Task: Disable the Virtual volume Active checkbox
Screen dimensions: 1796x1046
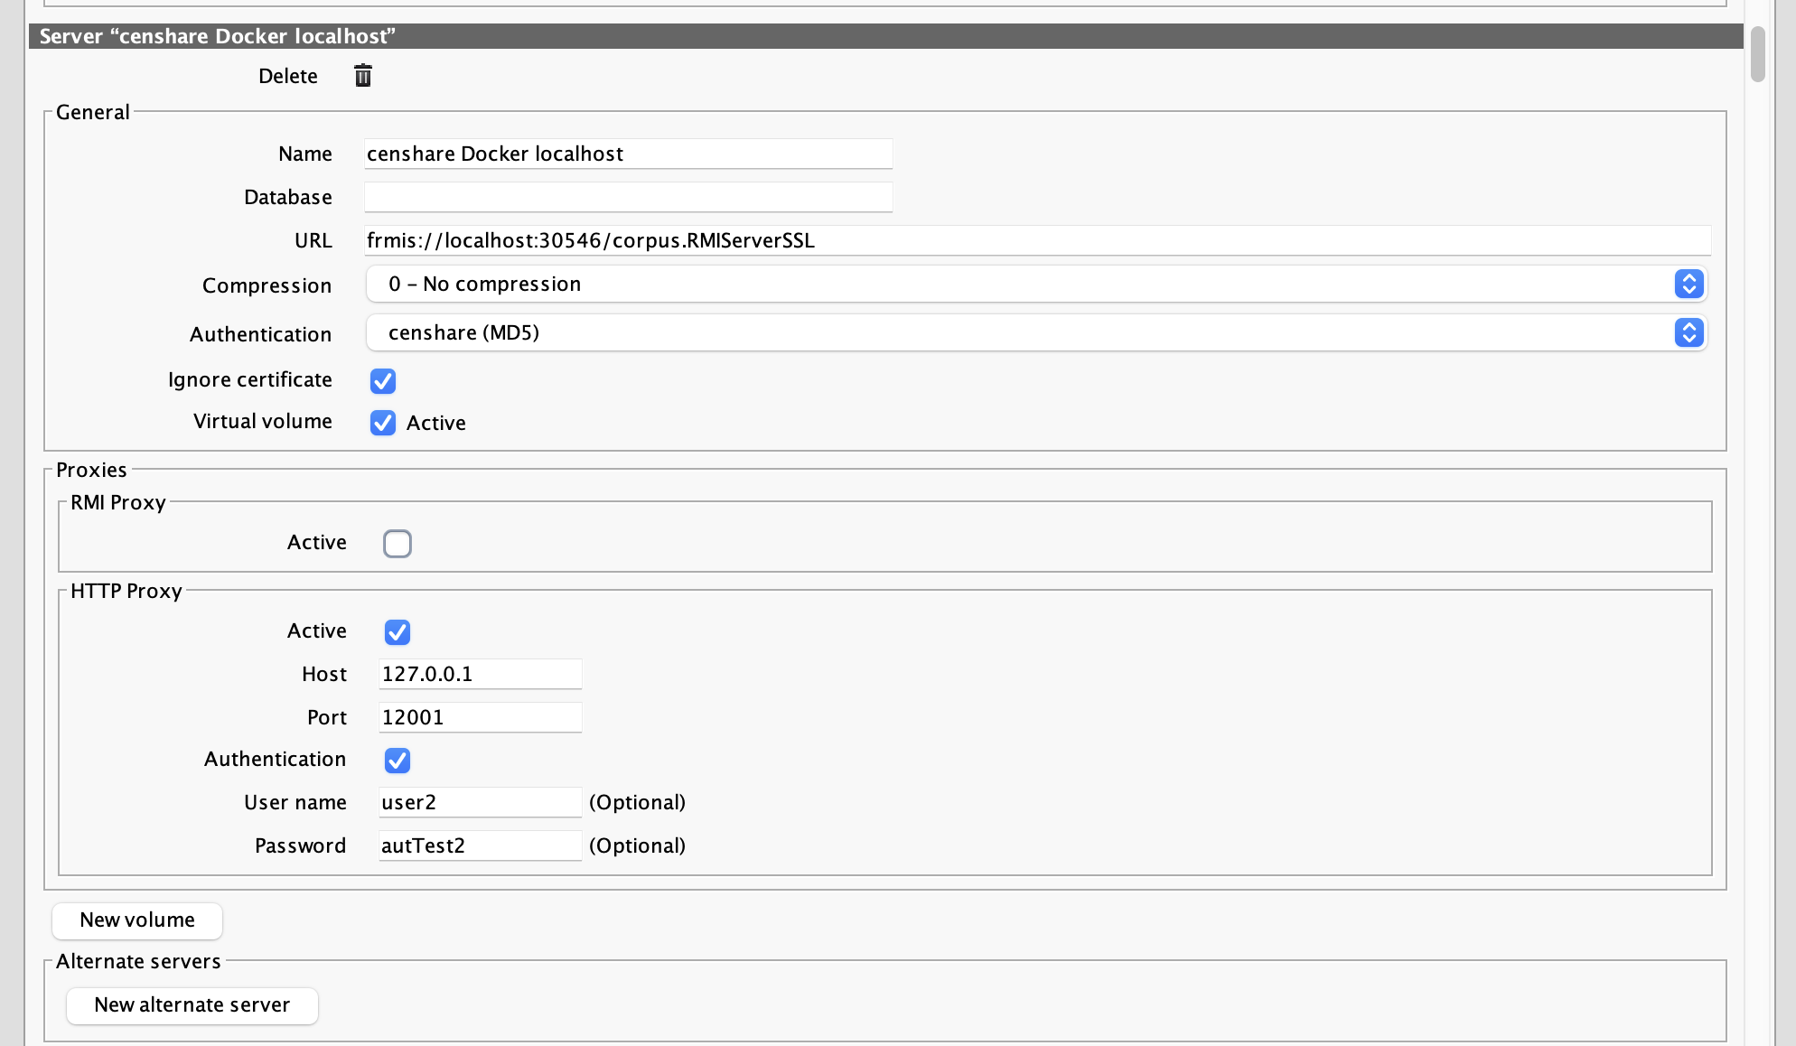Action: pos(383,423)
